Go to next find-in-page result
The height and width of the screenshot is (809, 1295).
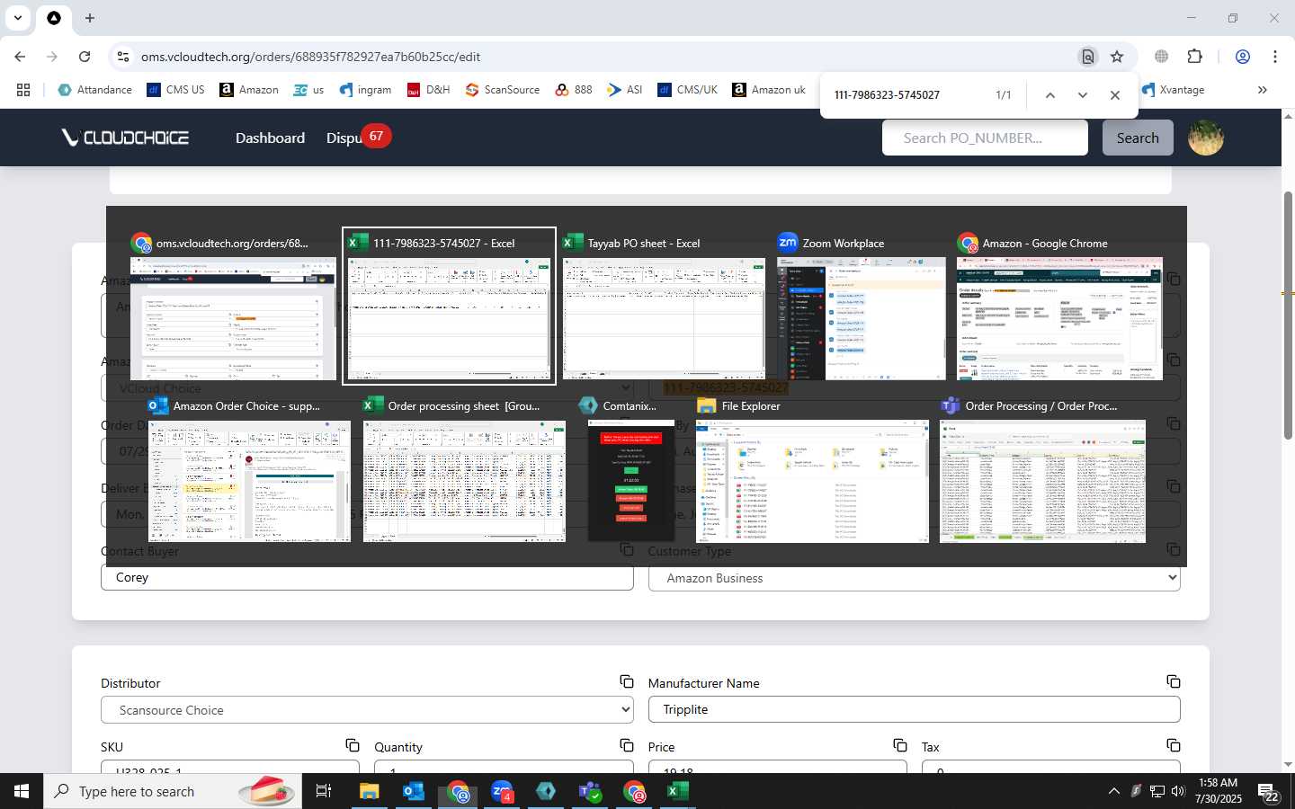(1083, 95)
